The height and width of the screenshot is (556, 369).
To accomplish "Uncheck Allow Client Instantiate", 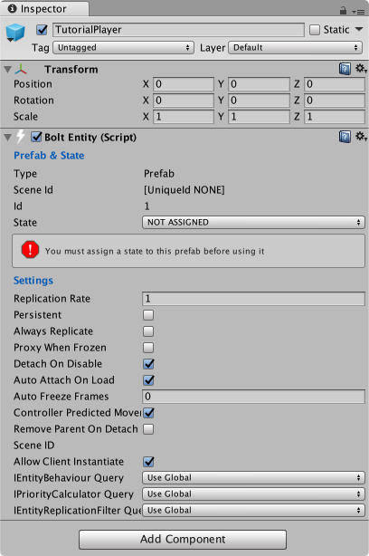I will click(x=148, y=462).
